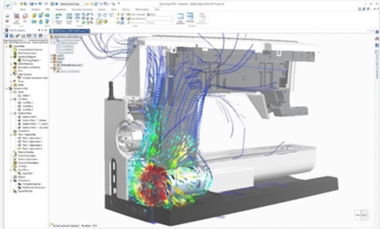This screenshot has width=380, height=229.
Task: Click the Save icon in quick access toolbar
Action: [31, 4]
